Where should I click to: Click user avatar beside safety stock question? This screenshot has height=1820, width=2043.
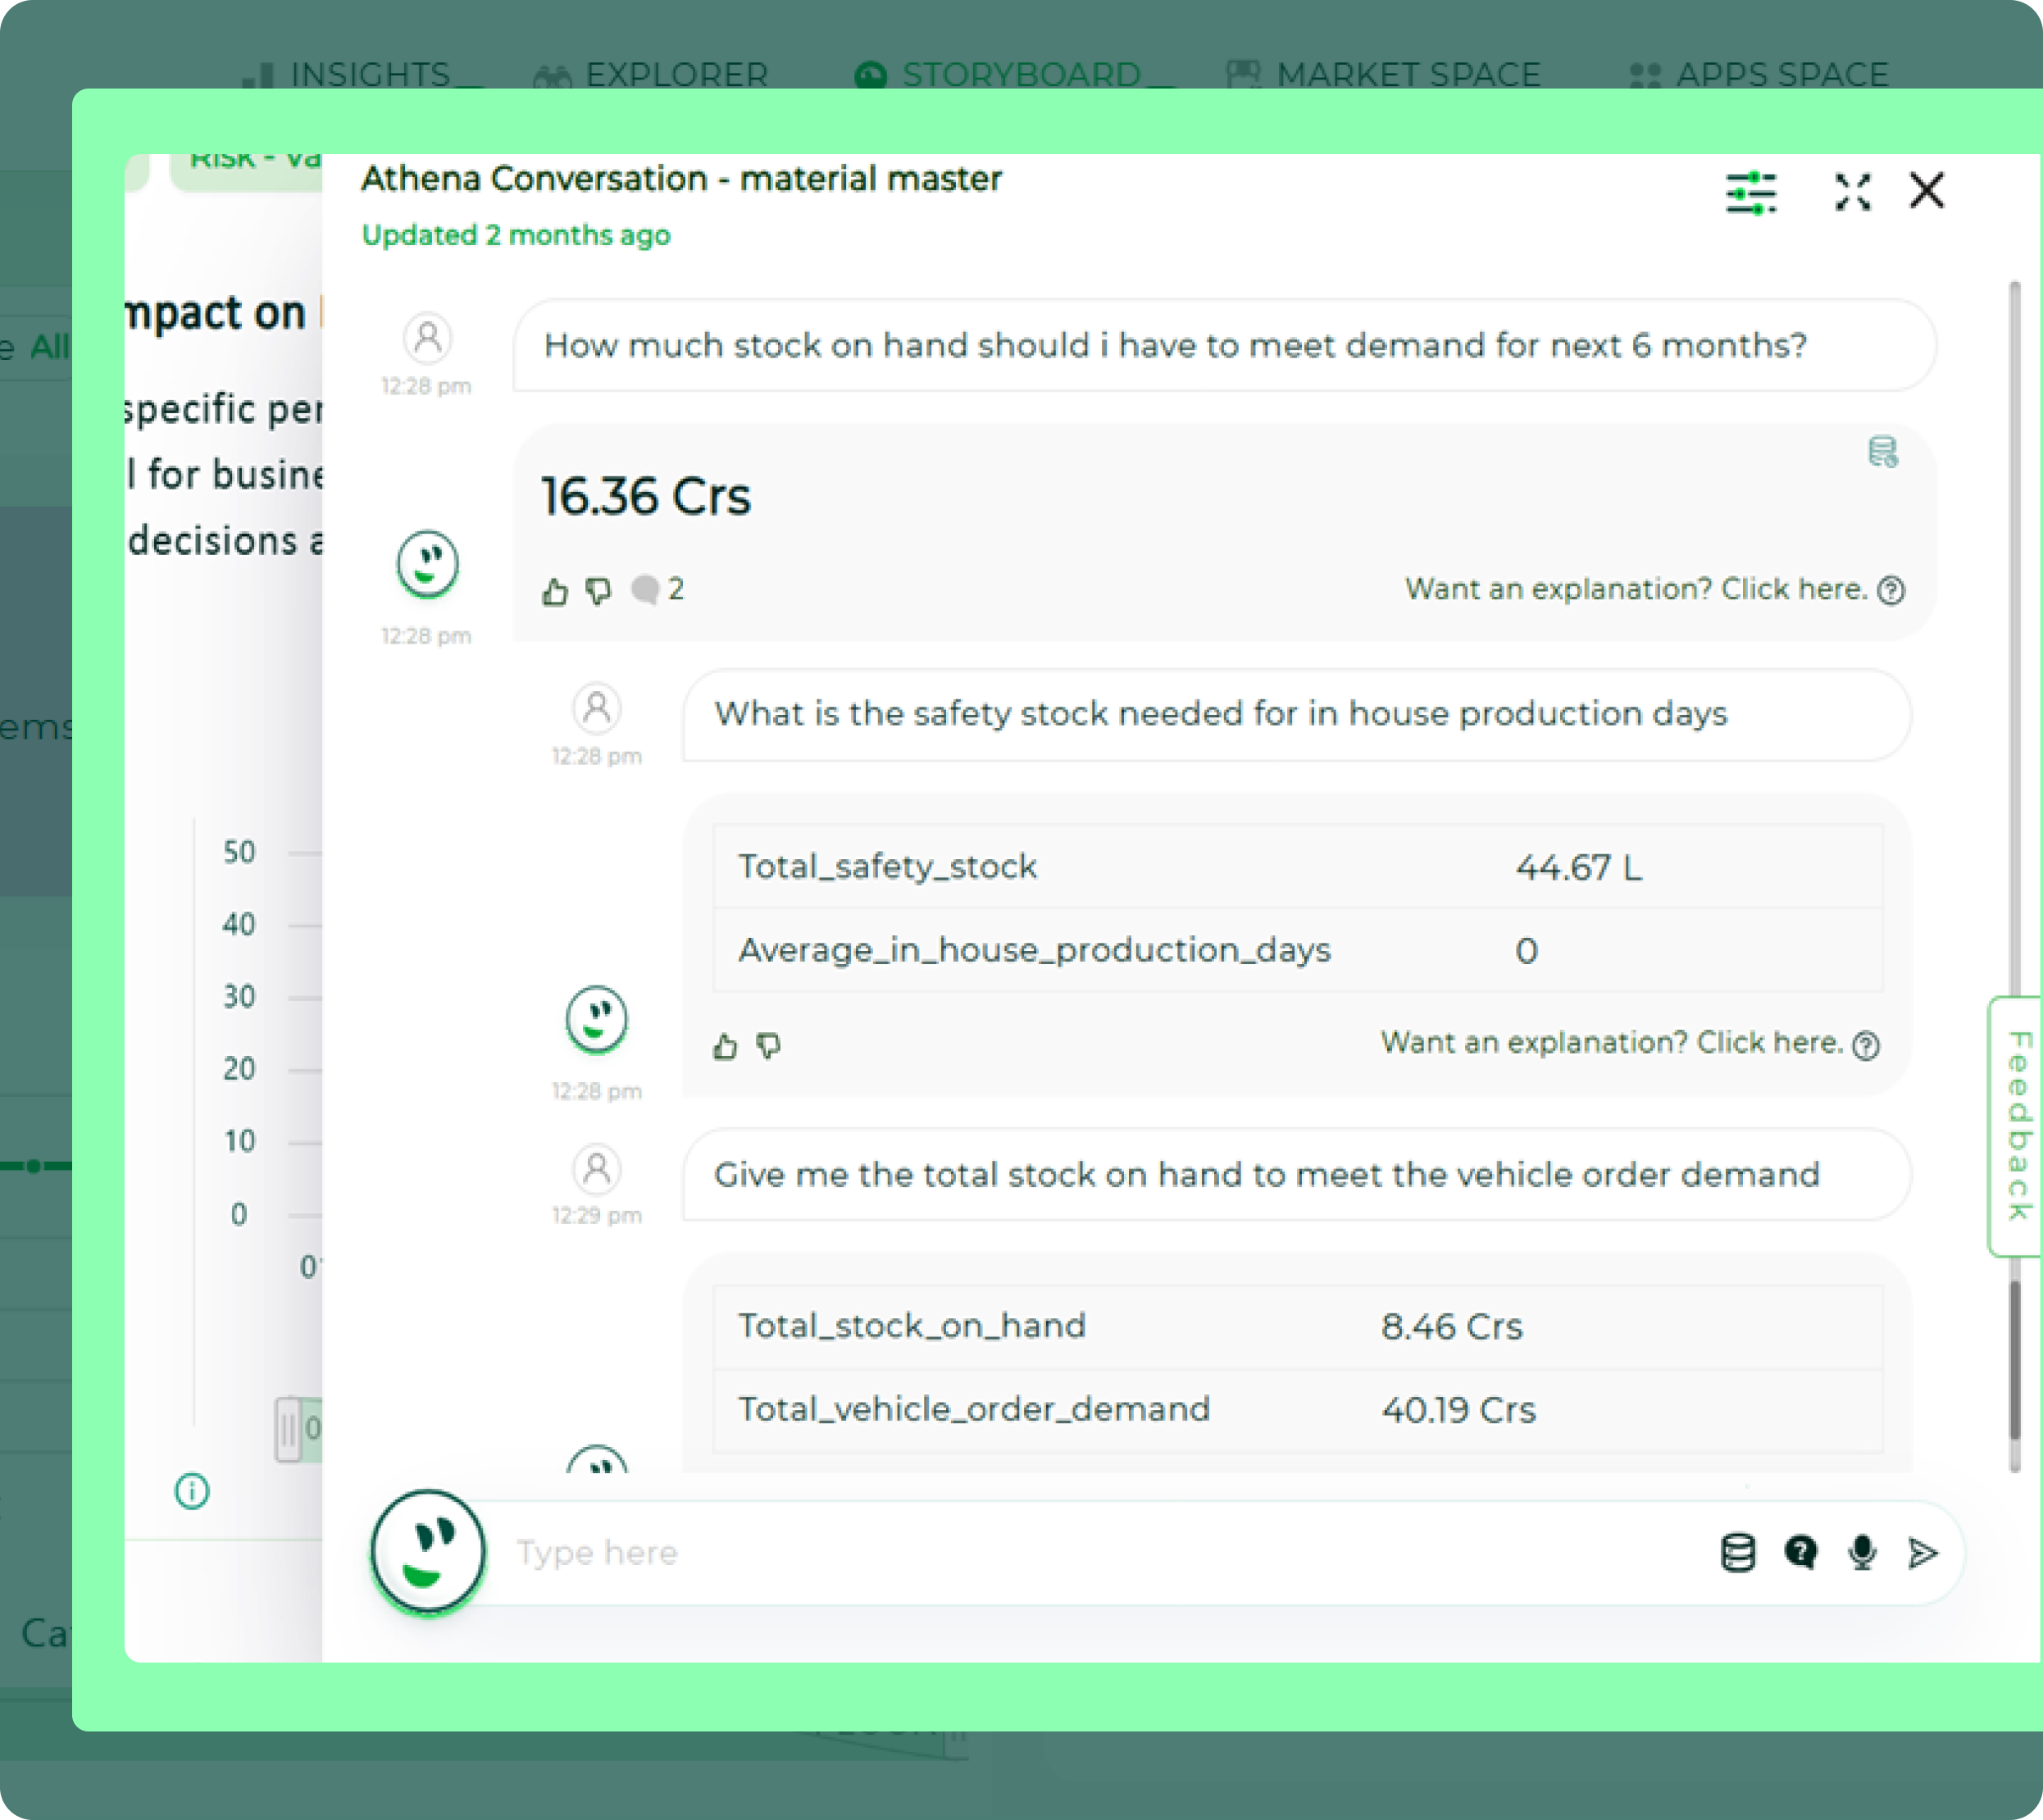tap(597, 708)
